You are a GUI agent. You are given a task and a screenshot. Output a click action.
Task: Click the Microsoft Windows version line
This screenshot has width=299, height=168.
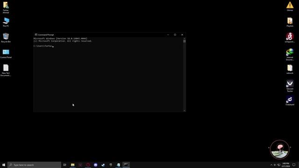[60, 38]
